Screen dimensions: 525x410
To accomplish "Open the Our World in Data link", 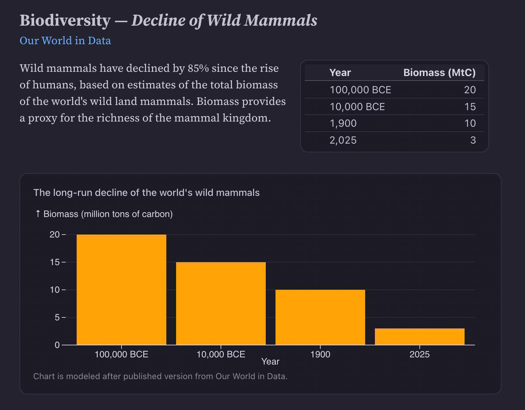I will [x=65, y=41].
